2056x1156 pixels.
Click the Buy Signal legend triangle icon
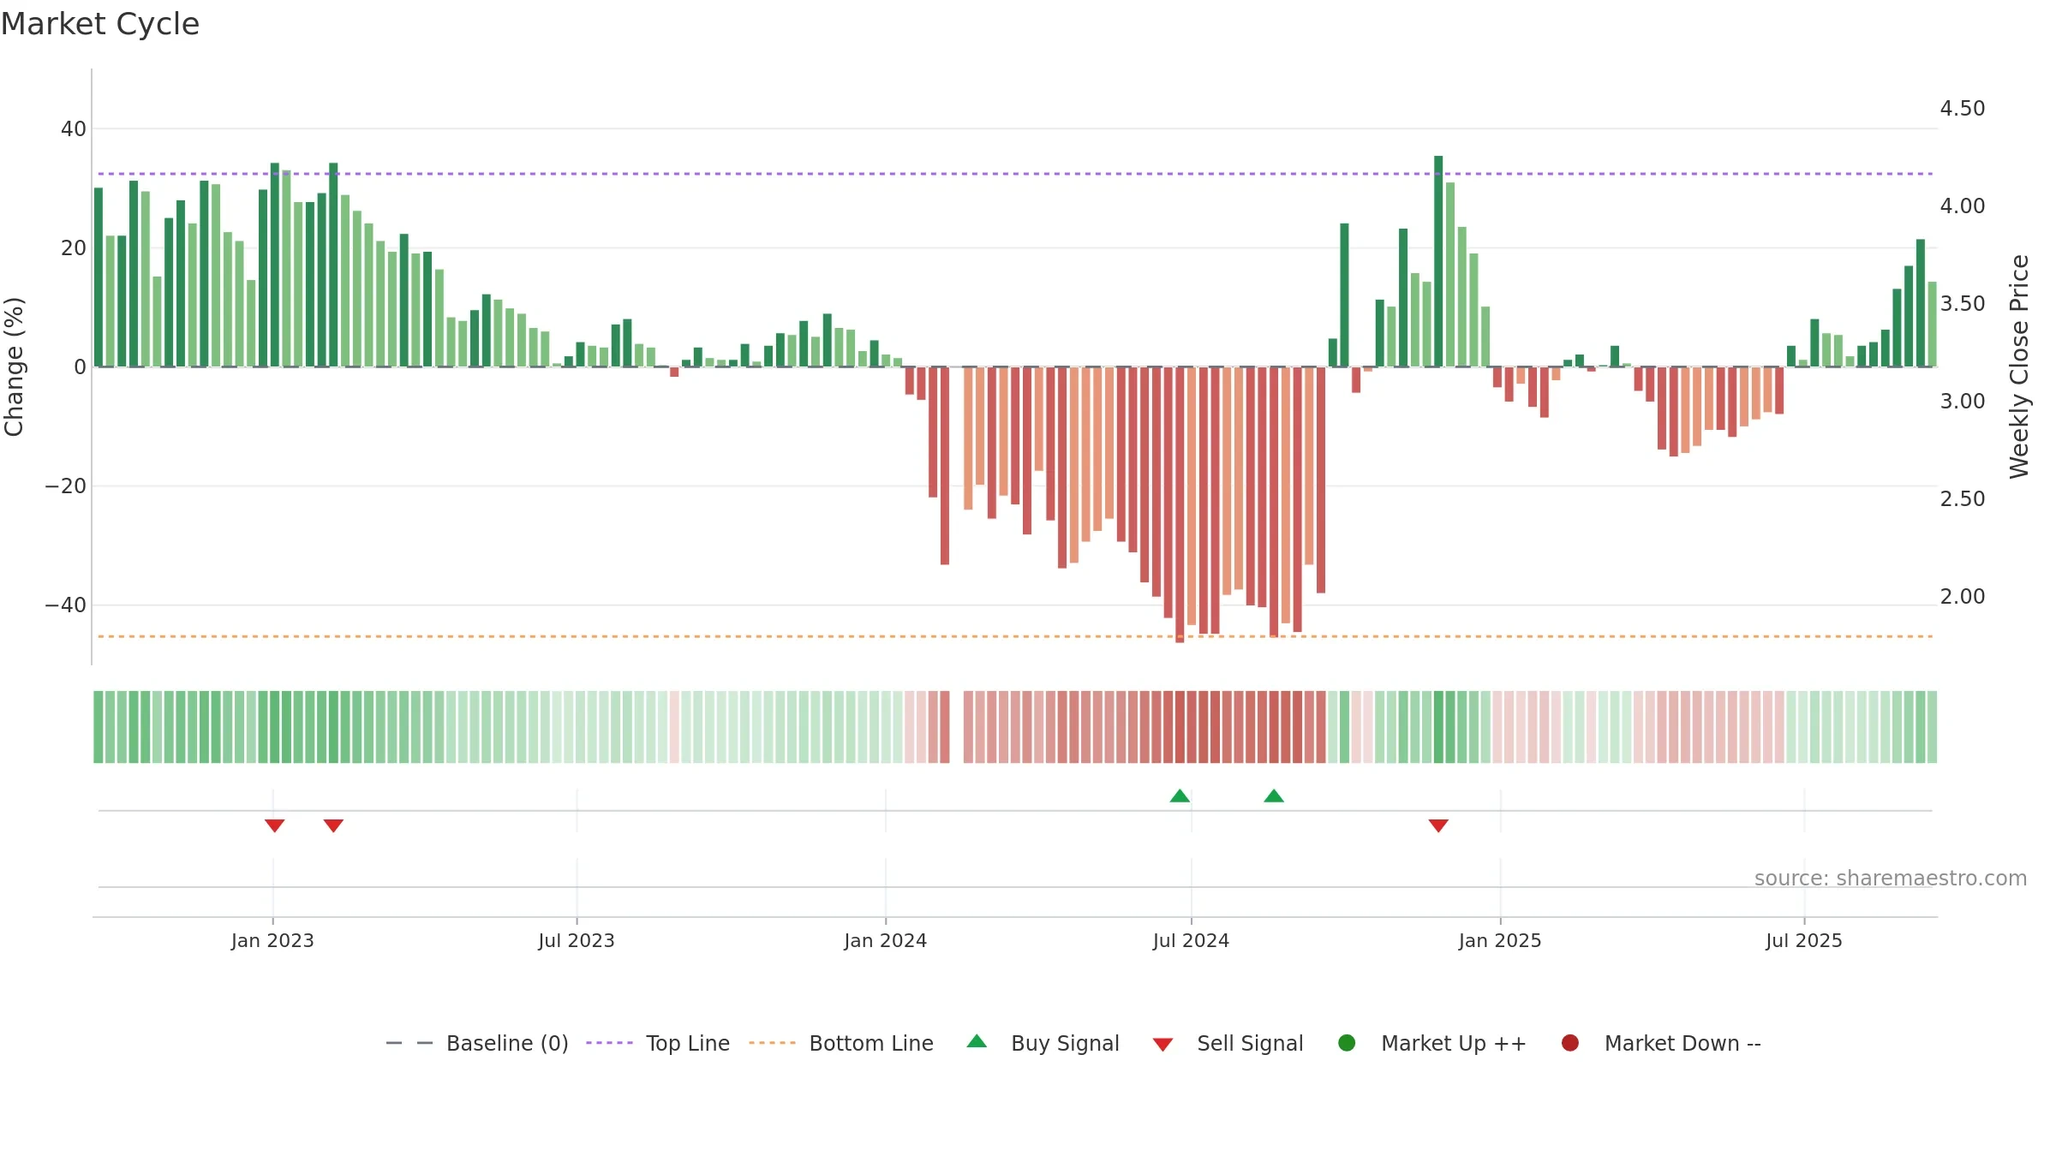[977, 1041]
